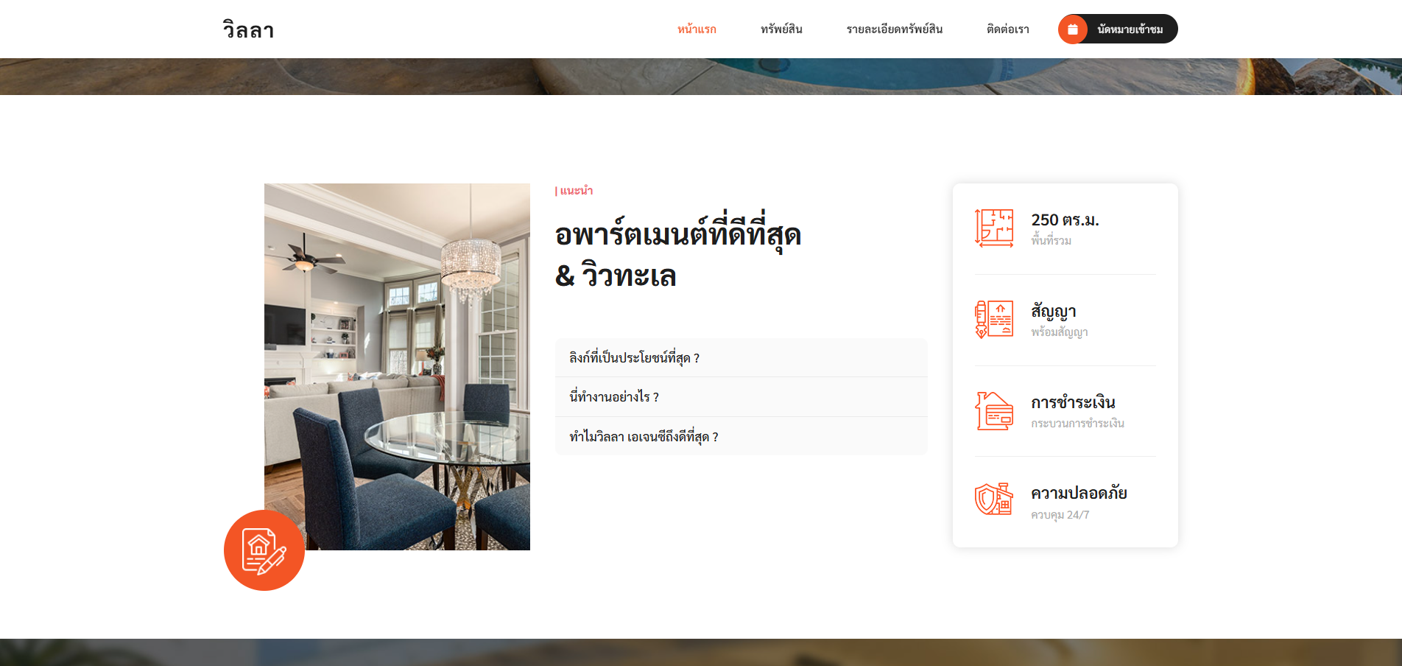Click the พื้นที่รวม label under 250 ตร.ม.
The image size is (1402, 666).
pyautogui.click(x=1052, y=240)
